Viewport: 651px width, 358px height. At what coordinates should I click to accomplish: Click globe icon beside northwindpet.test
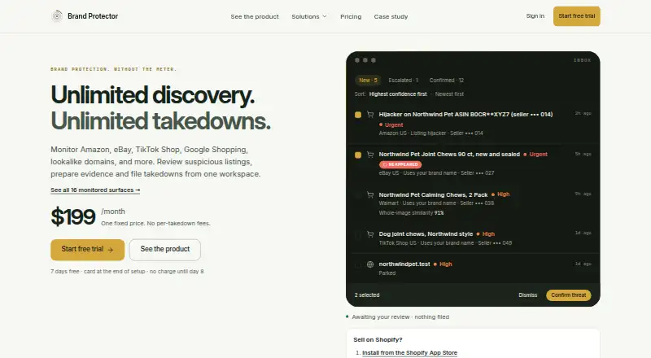(x=370, y=264)
